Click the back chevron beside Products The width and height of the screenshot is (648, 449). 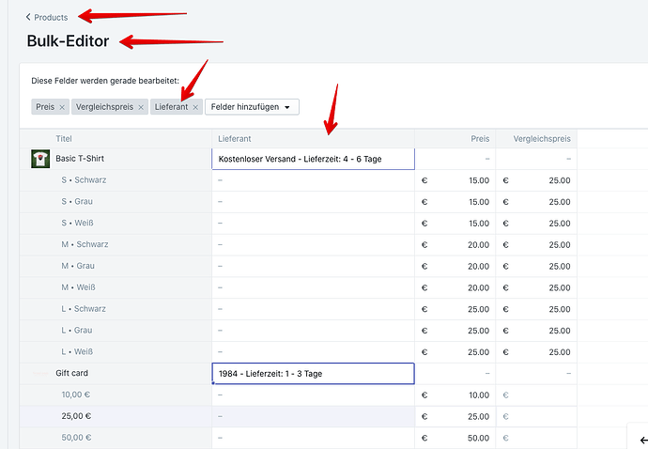coord(28,17)
